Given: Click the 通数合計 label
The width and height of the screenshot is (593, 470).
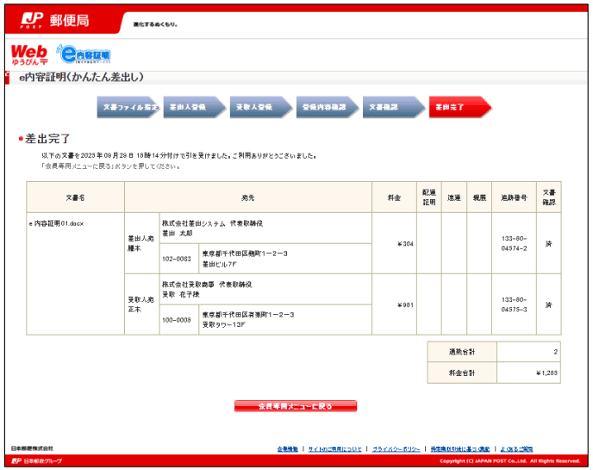Looking at the screenshot, I should pyautogui.click(x=462, y=352).
